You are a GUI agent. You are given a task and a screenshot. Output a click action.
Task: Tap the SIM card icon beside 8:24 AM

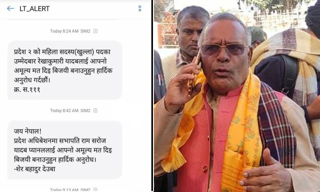95,31
